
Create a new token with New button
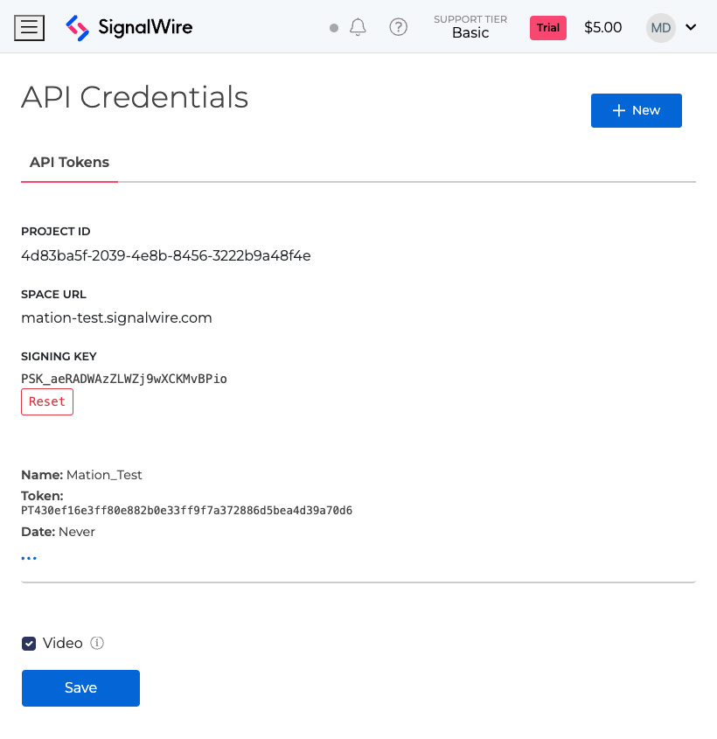[636, 110]
